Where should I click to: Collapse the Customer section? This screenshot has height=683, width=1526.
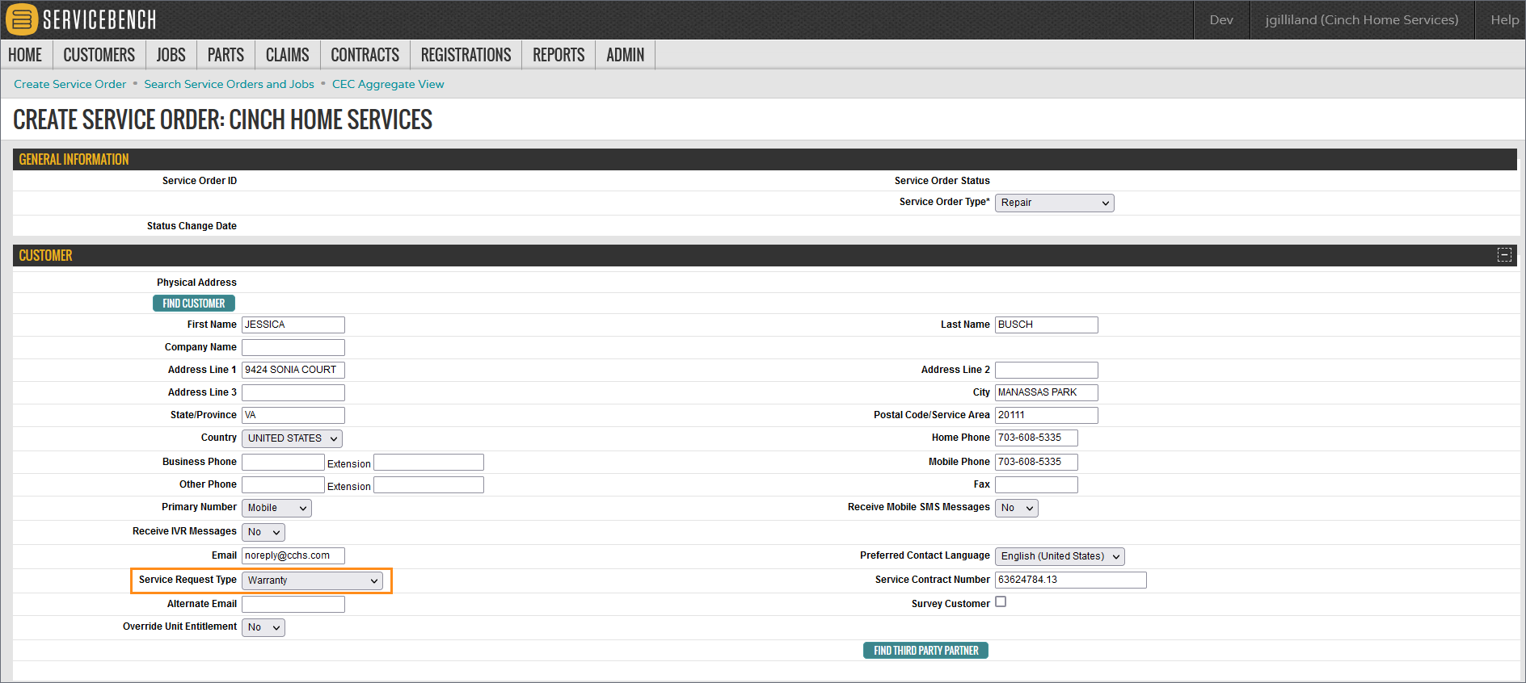click(x=1504, y=255)
